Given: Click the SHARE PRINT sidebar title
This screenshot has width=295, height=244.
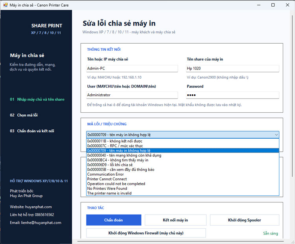Looking at the screenshot, I should [47, 26].
